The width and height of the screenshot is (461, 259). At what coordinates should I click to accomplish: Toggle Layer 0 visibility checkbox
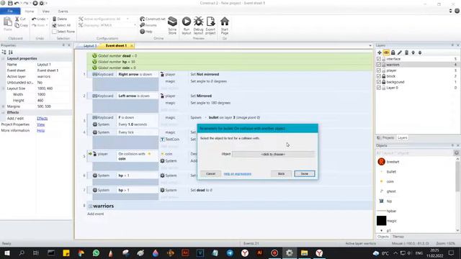point(379,88)
